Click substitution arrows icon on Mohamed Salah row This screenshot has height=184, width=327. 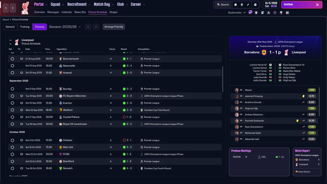click(x=303, y=133)
